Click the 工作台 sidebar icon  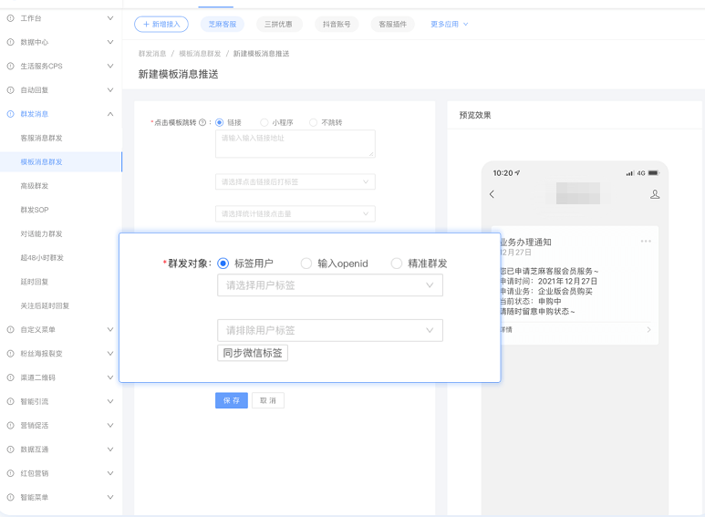[x=11, y=18]
